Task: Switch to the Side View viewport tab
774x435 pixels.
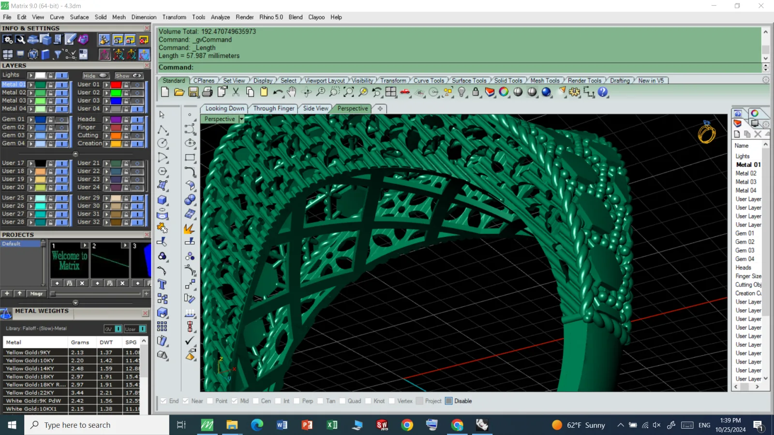Action: click(315, 108)
